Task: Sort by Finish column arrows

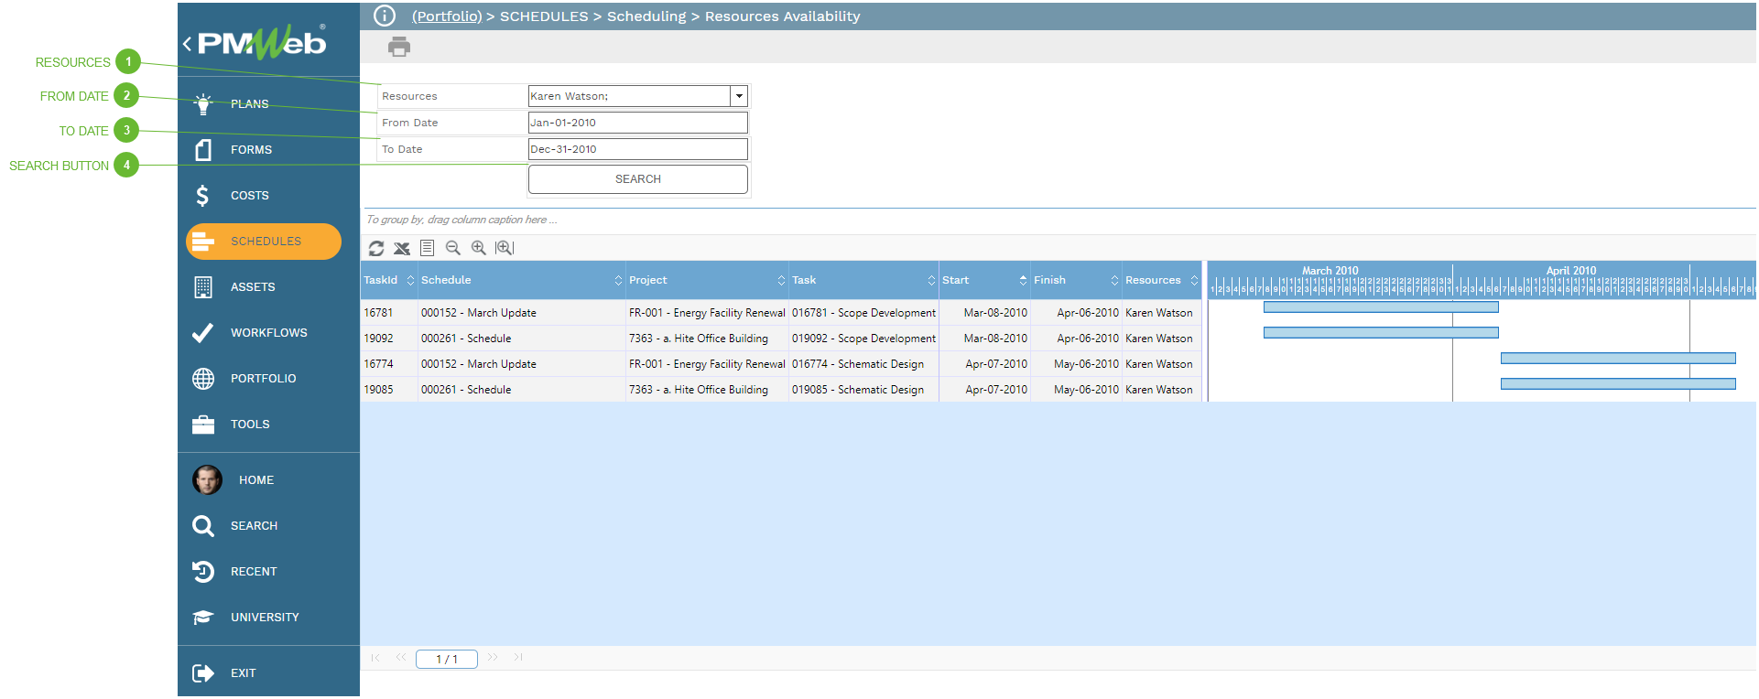Action: pyautogui.click(x=1114, y=280)
